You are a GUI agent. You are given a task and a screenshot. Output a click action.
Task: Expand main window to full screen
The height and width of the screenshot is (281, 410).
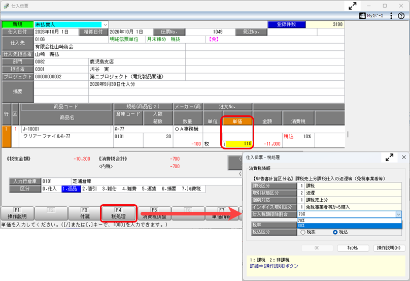353,6
